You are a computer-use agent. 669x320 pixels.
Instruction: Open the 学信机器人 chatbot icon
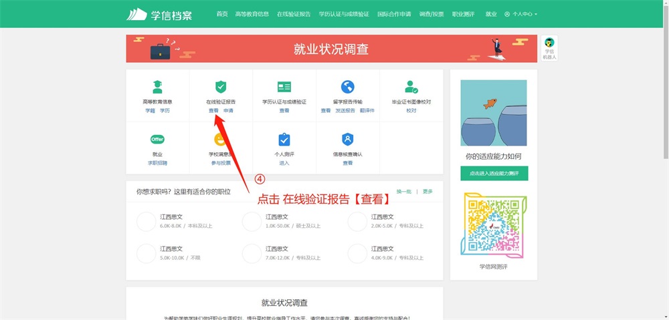549,44
